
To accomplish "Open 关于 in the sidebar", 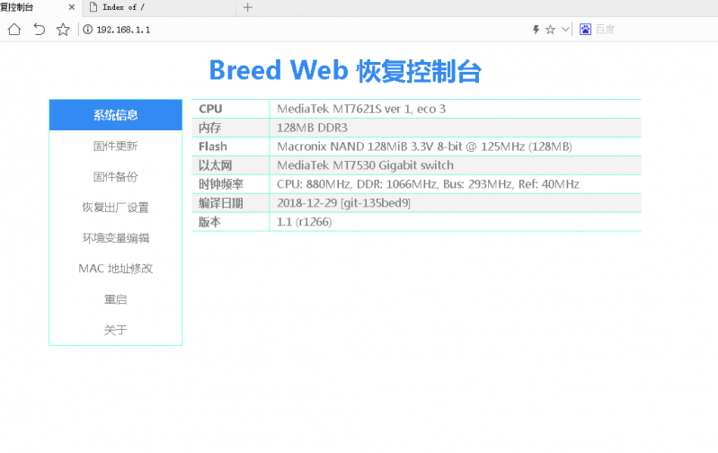I will [115, 330].
